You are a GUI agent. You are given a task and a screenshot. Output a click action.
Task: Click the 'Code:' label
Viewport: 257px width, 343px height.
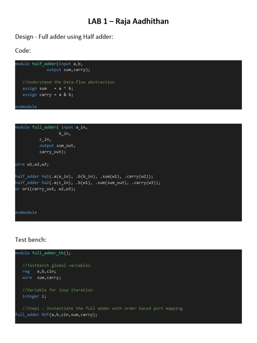coord(22,51)
